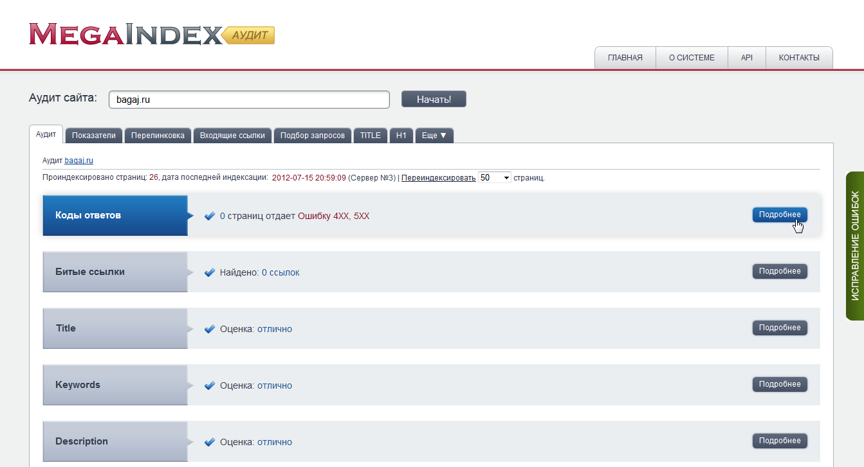Click the Title section header
This screenshot has width=864, height=467.
115,328
